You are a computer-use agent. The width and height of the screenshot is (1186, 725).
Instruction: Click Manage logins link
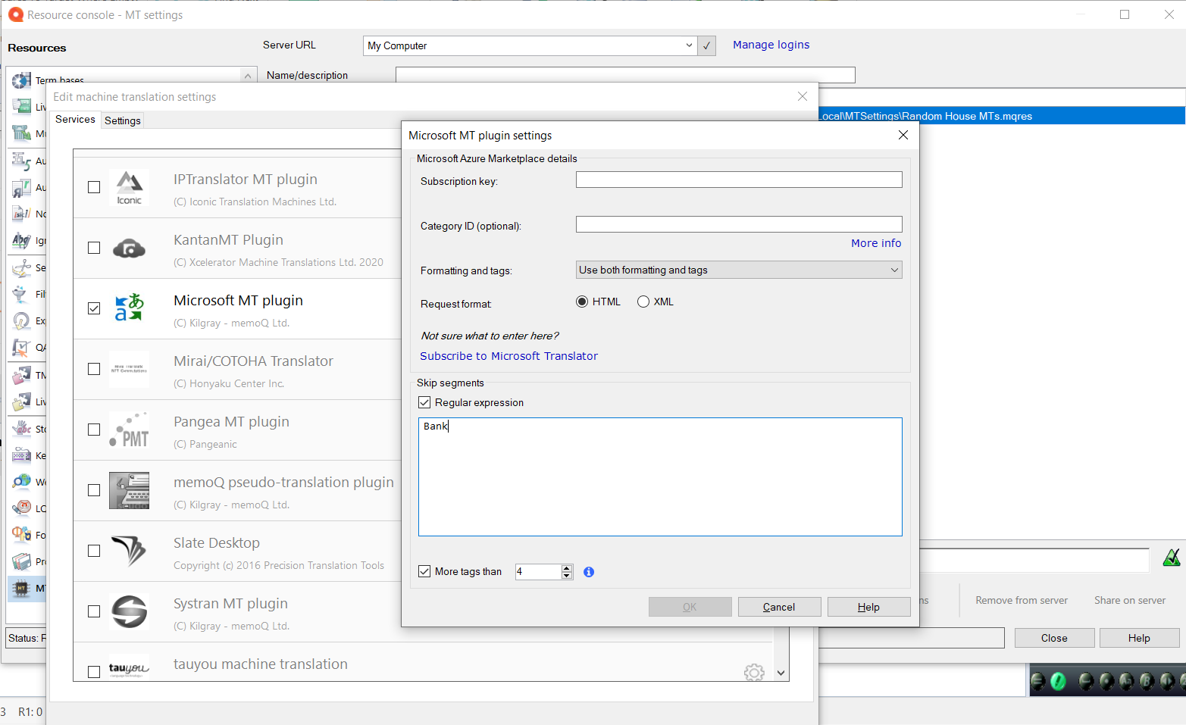coord(771,45)
